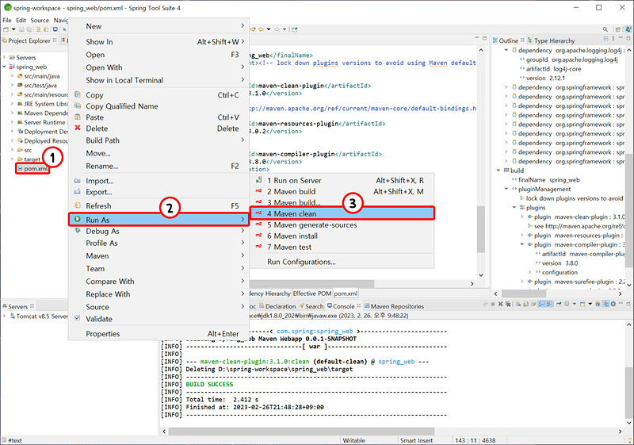This screenshot has width=634, height=445.
Task: Click the back navigation arrow in toolbar
Action: tap(261, 29)
